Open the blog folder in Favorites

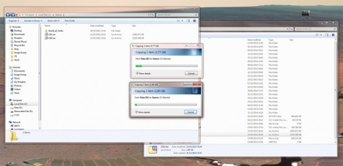tap(15, 49)
